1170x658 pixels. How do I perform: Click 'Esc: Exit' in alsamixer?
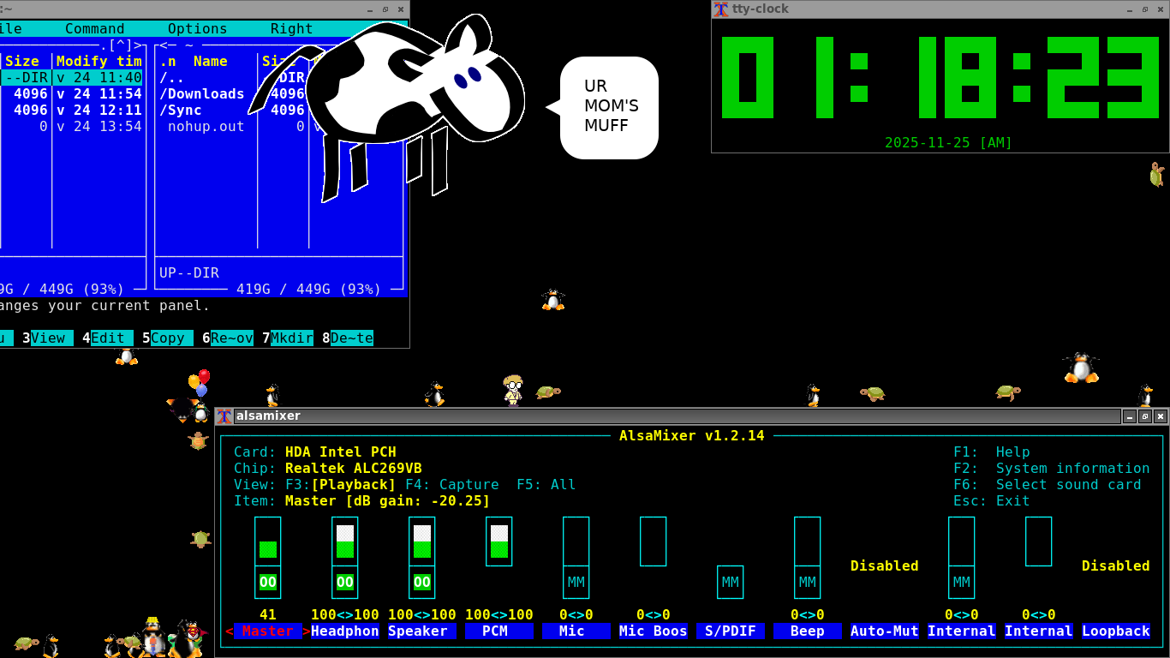pos(992,500)
